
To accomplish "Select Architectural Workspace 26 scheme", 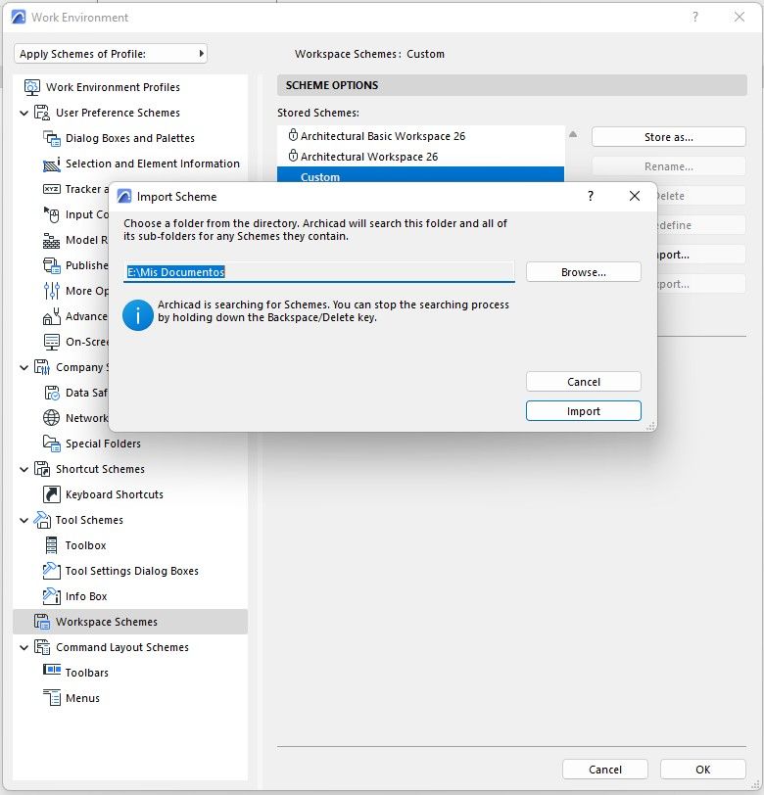I will pyautogui.click(x=420, y=157).
